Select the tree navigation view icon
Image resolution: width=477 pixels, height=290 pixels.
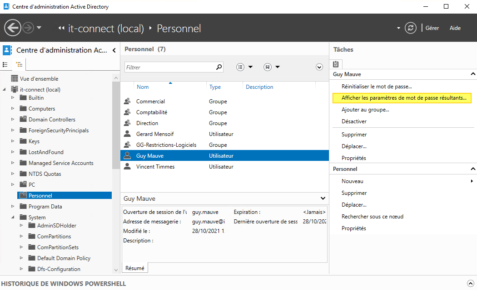[x=19, y=64]
